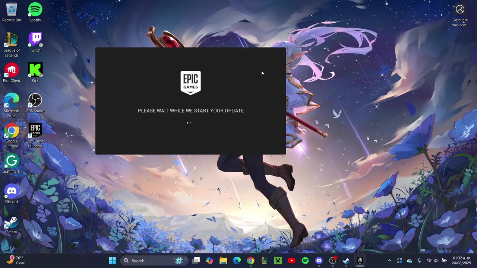The width and height of the screenshot is (477, 268).
Task: Click the 'PLEASE WAIT WHILE WE START YOUR UPDATE' text
Action: pos(191,111)
